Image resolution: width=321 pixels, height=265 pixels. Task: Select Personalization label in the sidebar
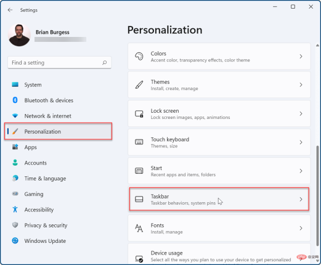pyautogui.click(x=43, y=131)
